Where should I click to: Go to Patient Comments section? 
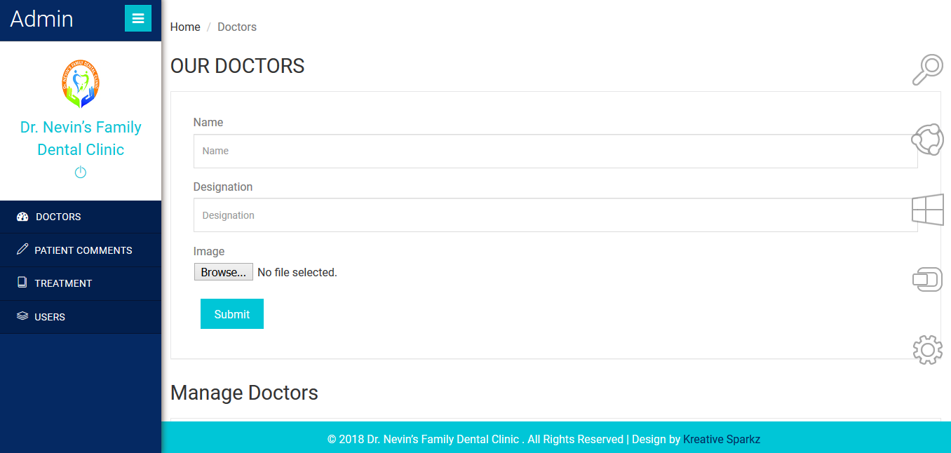coord(83,250)
